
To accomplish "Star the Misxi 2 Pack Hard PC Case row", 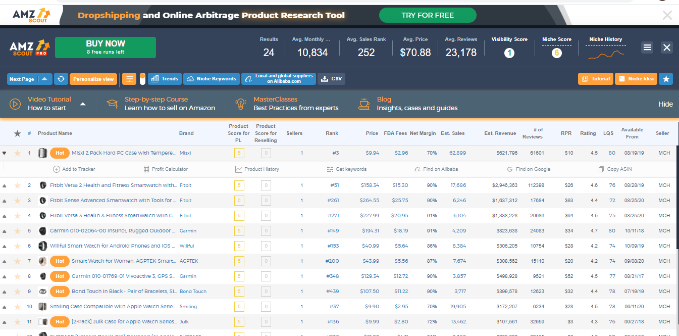I will 17,153.
